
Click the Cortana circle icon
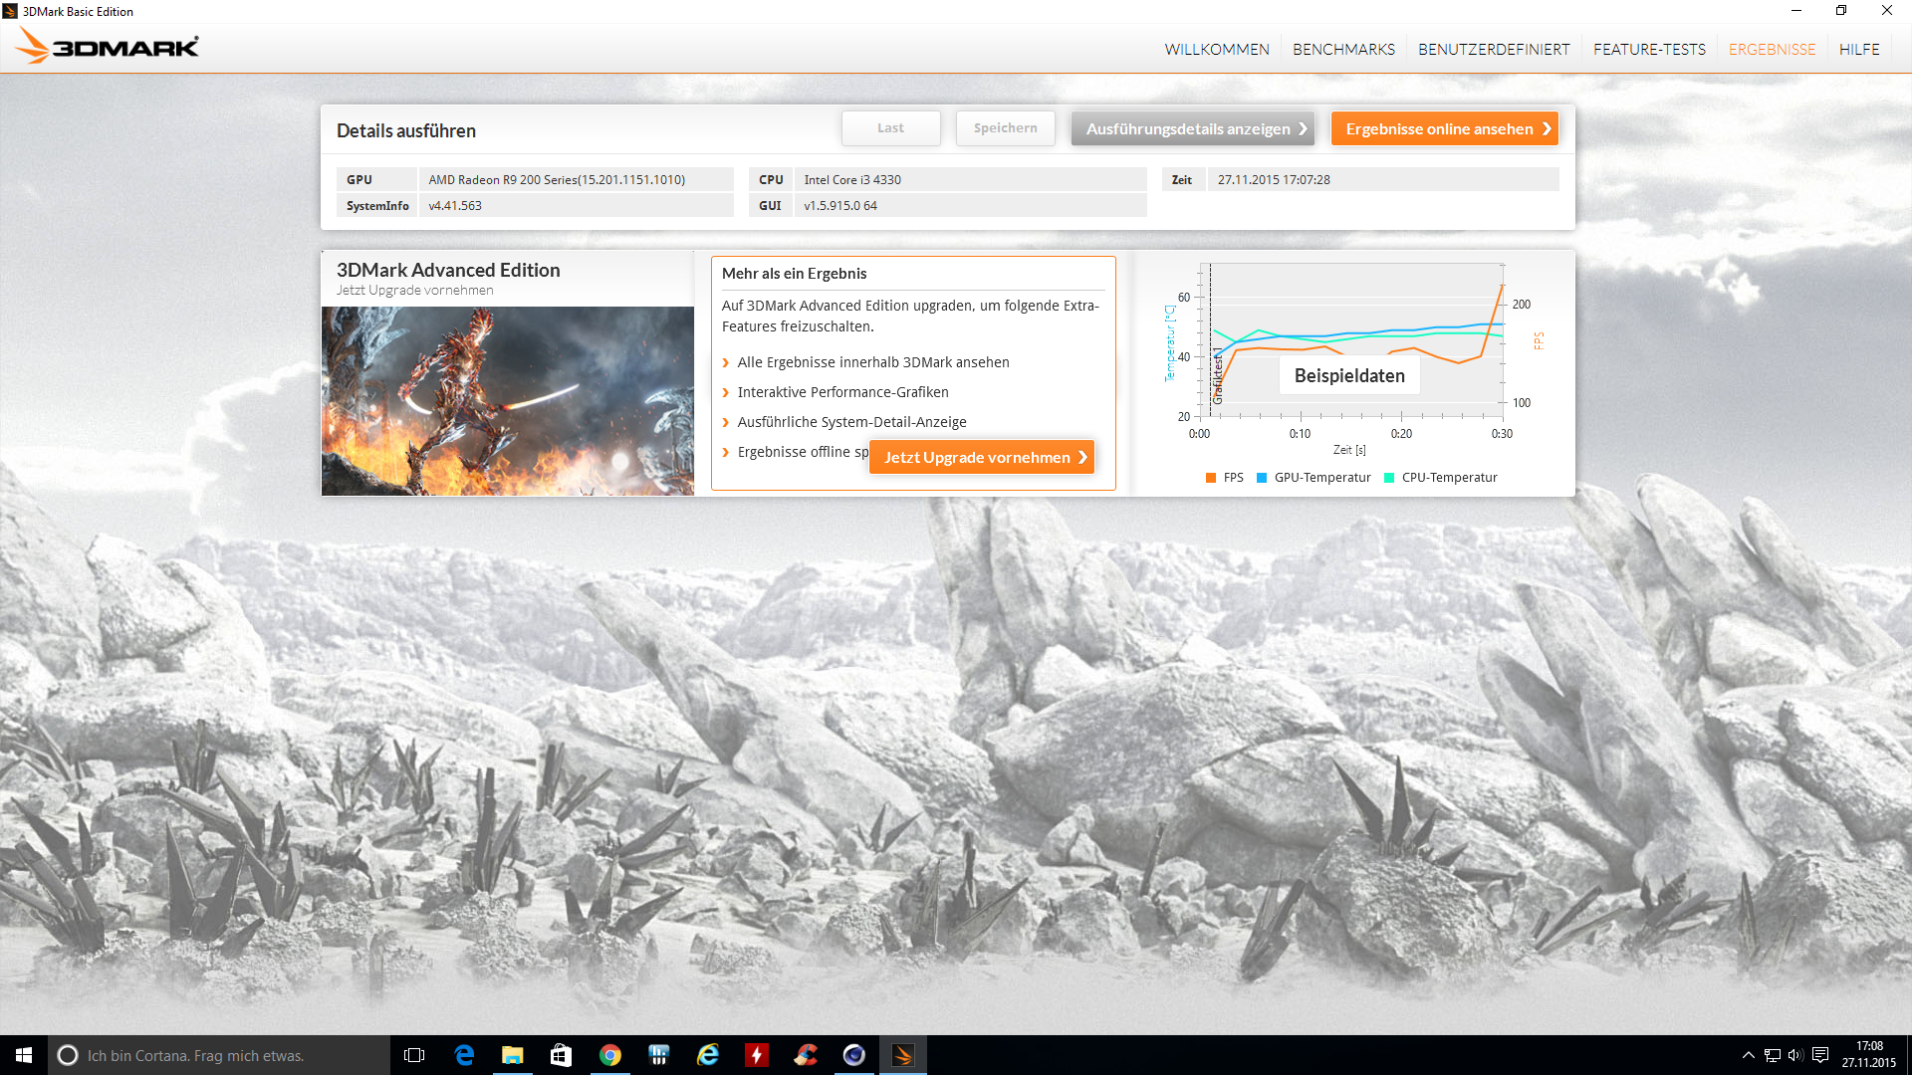coord(68,1055)
